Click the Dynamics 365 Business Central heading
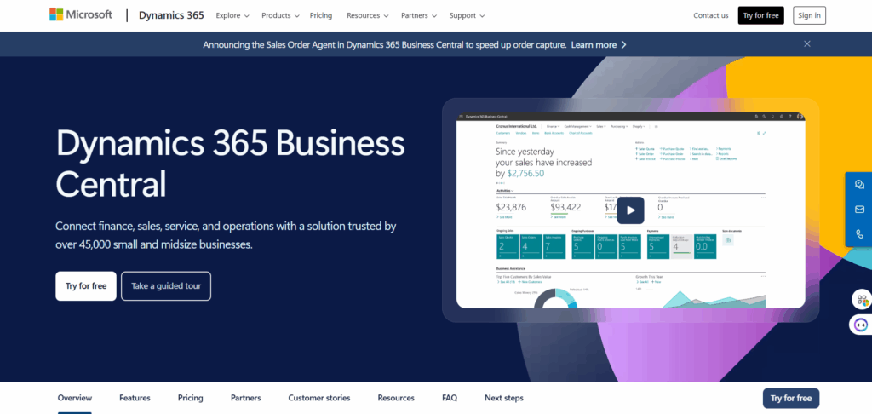Image resolution: width=872 pixels, height=414 pixels. click(x=230, y=164)
